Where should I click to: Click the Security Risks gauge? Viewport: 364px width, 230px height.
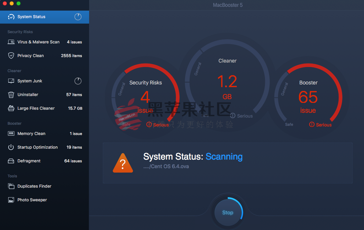146,97
